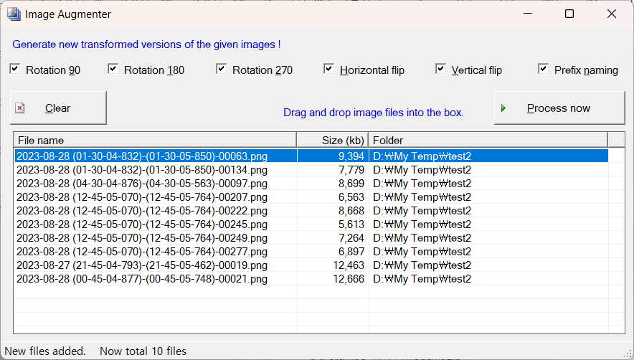This screenshot has width=634, height=360.
Task: Disable Prefix naming checkbox
Action: tap(544, 69)
